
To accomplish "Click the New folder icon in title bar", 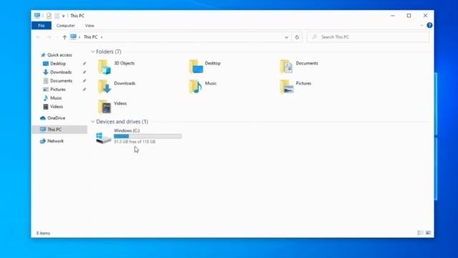I will 57,16.
